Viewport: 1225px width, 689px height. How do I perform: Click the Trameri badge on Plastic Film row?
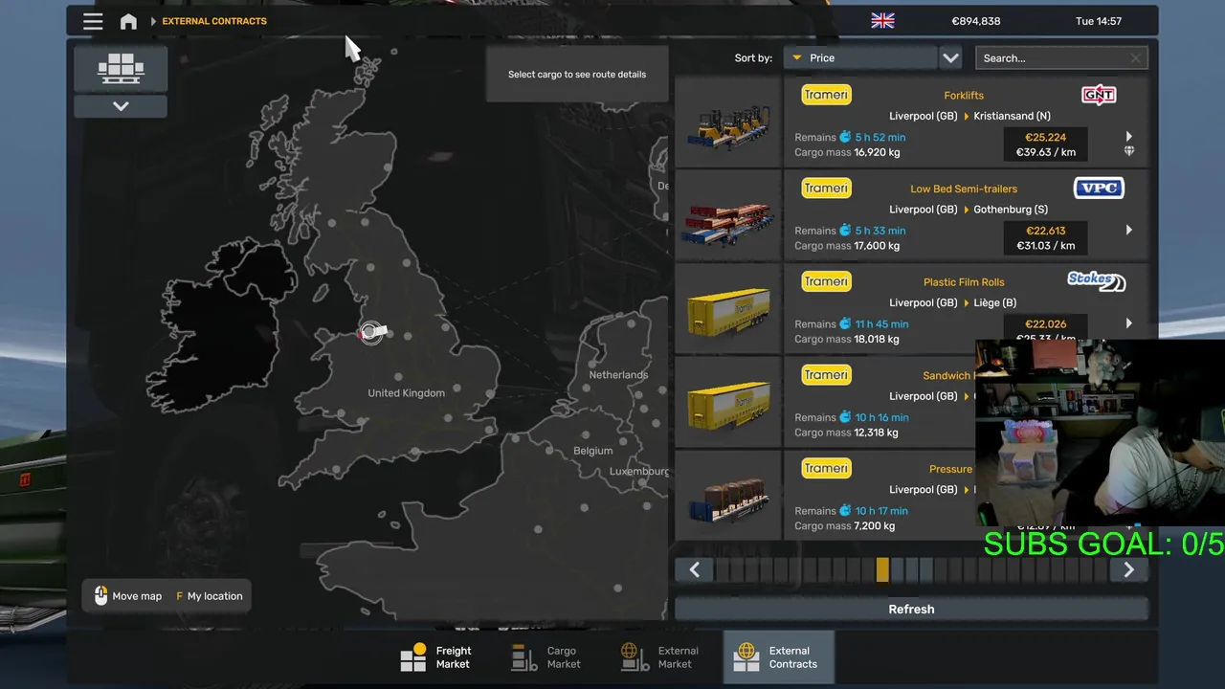[x=826, y=281]
